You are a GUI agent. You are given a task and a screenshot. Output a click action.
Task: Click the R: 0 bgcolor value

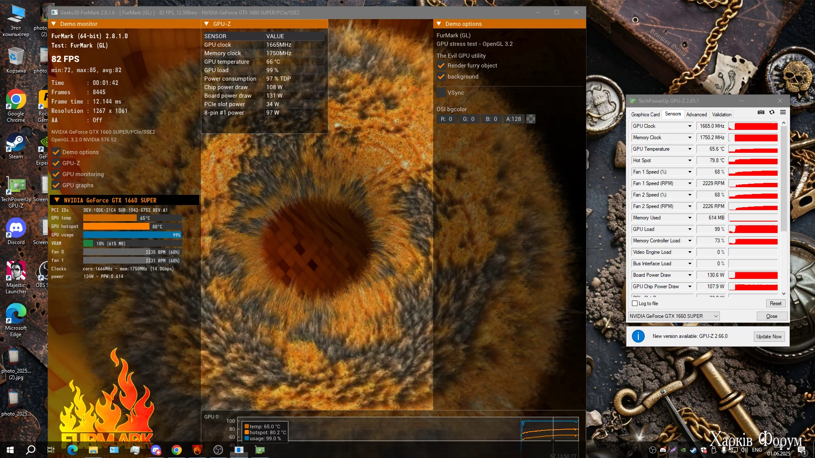point(446,119)
